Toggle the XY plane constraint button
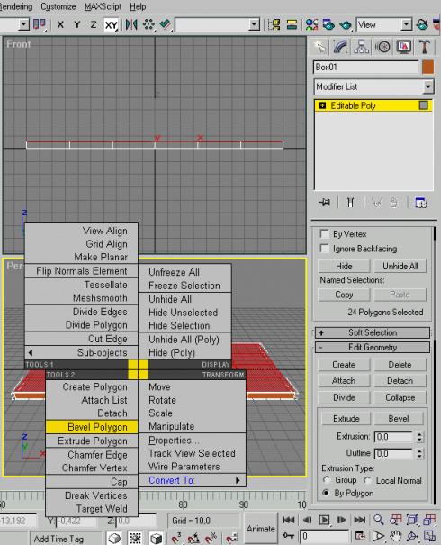 click(x=111, y=24)
